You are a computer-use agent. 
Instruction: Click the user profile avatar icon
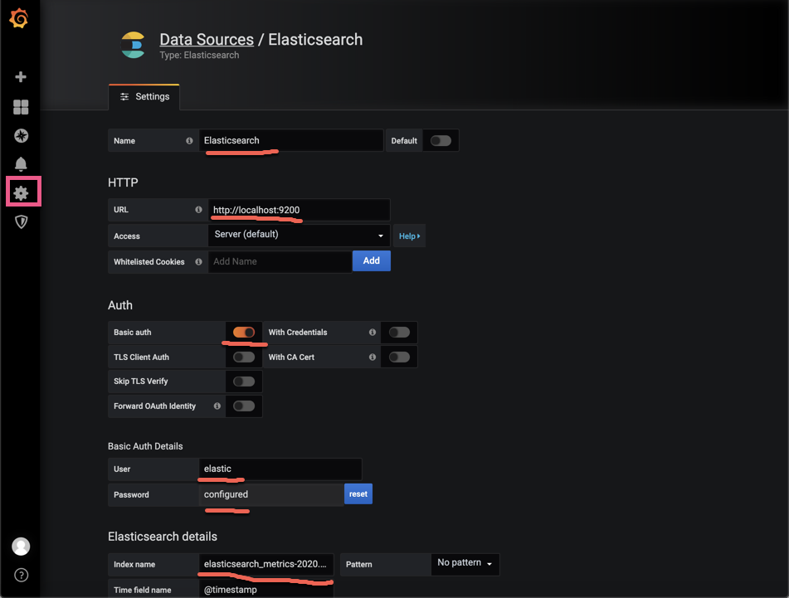coord(20,546)
